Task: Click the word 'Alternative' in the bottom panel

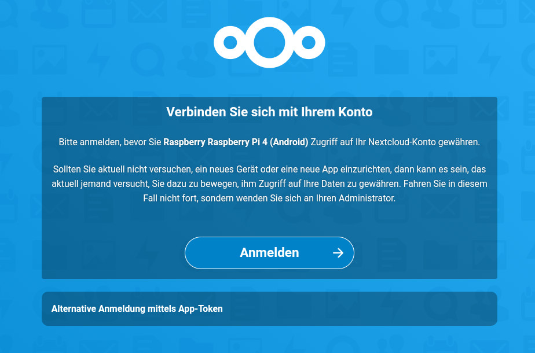Action: (74, 308)
